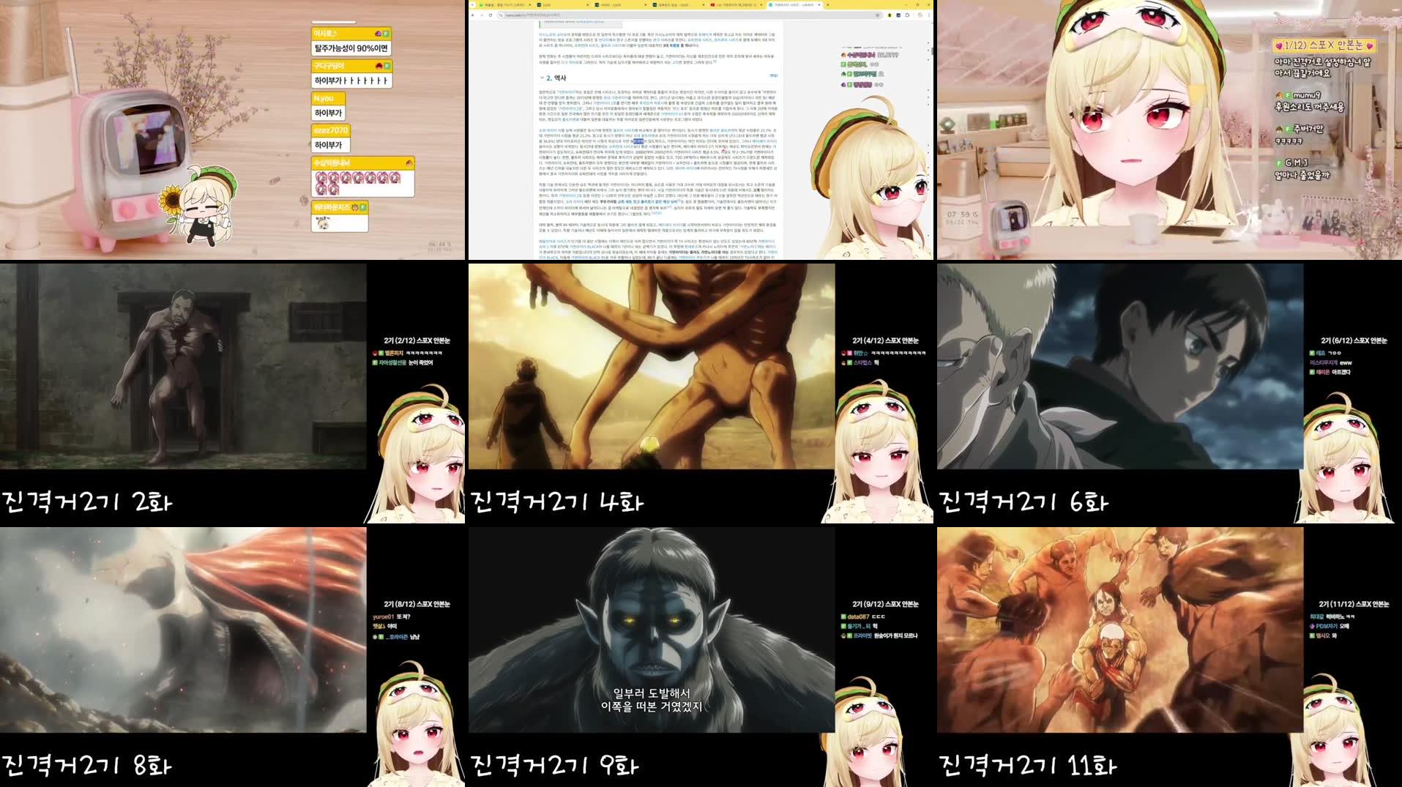Switch to the first browser tab

(x=505, y=4)
